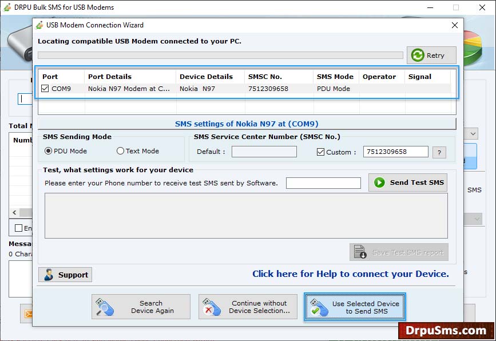Click the USB icon with red cross
Screen dimensions: 496x341
pyautogui.click(x=212, y=307)
